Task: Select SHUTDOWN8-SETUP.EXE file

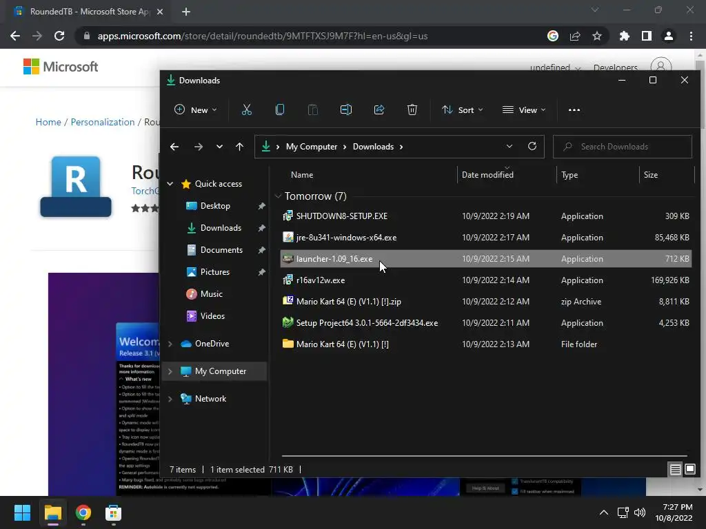Action: (486, 216)
